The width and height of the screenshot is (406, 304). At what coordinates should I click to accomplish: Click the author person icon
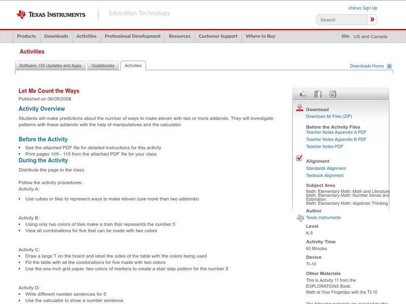tap(299, 217)
